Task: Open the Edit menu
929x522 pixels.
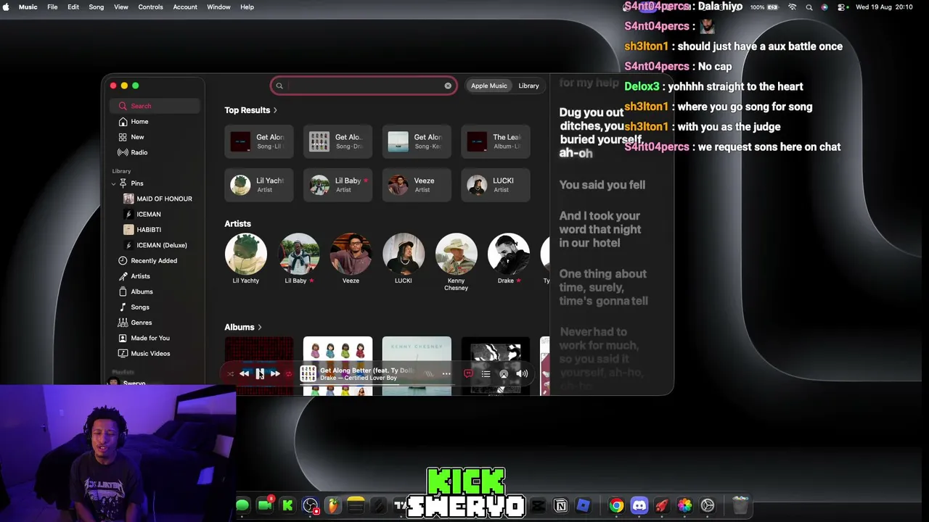Action: click(73, 7)
